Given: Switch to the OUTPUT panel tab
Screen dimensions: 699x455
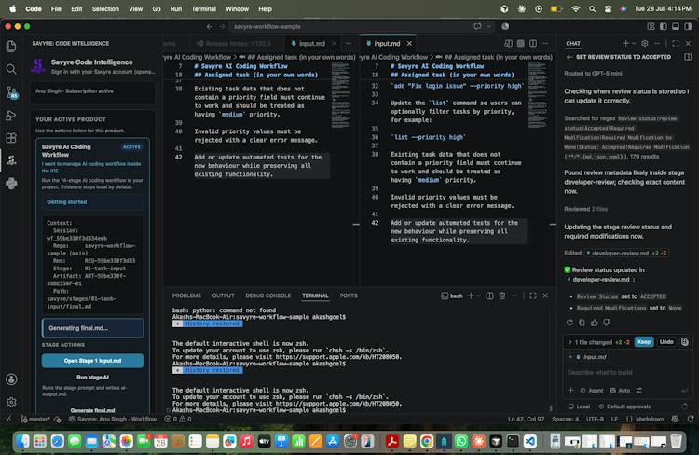Looking at the screenshot, I should pyautogui.click(x=224, y=296).
